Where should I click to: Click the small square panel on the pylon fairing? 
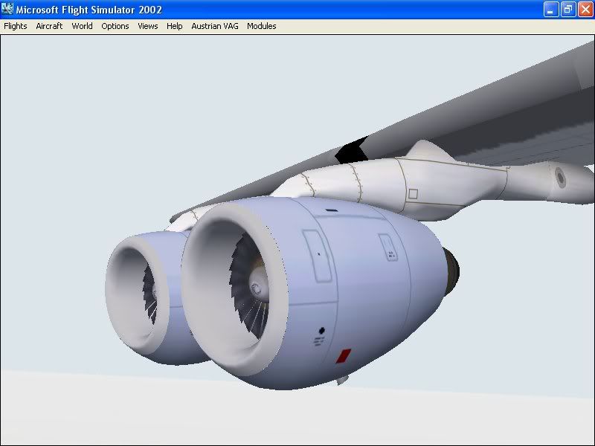click(413, 194)
